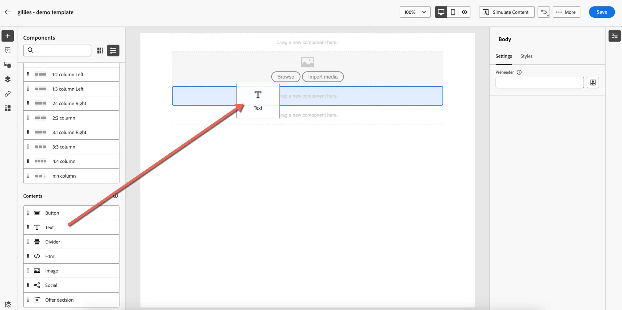This screenshot has width=622, height=310.
Task: Save the template
Action: point(602,12)
